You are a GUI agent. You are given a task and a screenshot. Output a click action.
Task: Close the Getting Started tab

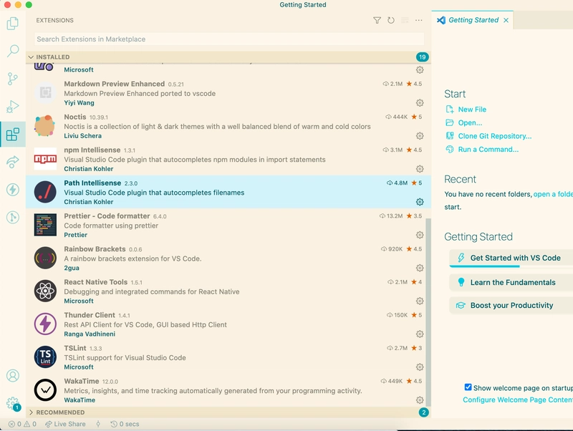coord(506,20)
